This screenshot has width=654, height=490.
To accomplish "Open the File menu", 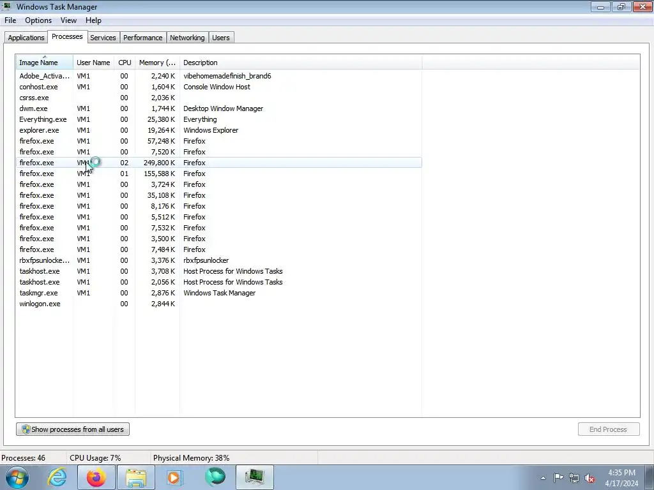I will coord(10,20).
